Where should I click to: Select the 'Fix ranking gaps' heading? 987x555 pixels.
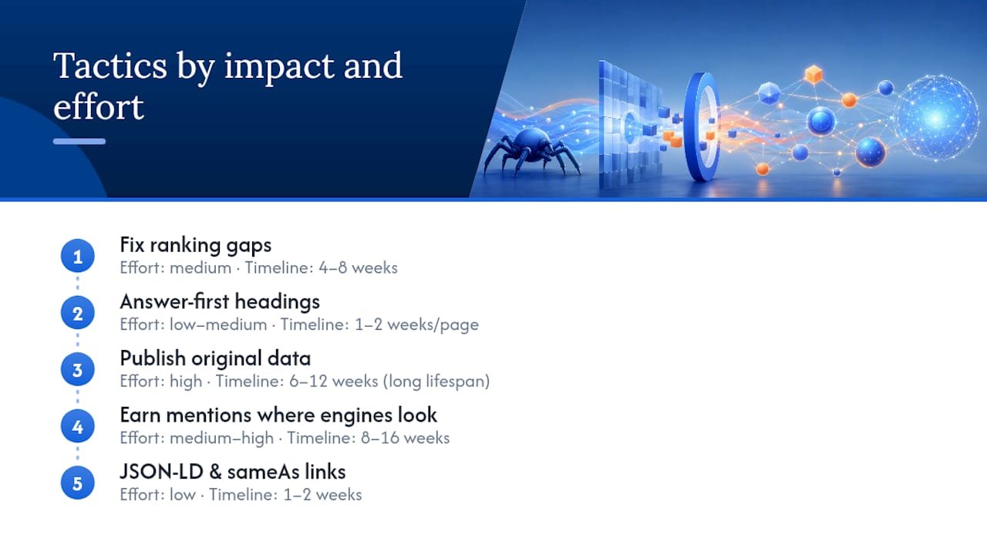196,245
